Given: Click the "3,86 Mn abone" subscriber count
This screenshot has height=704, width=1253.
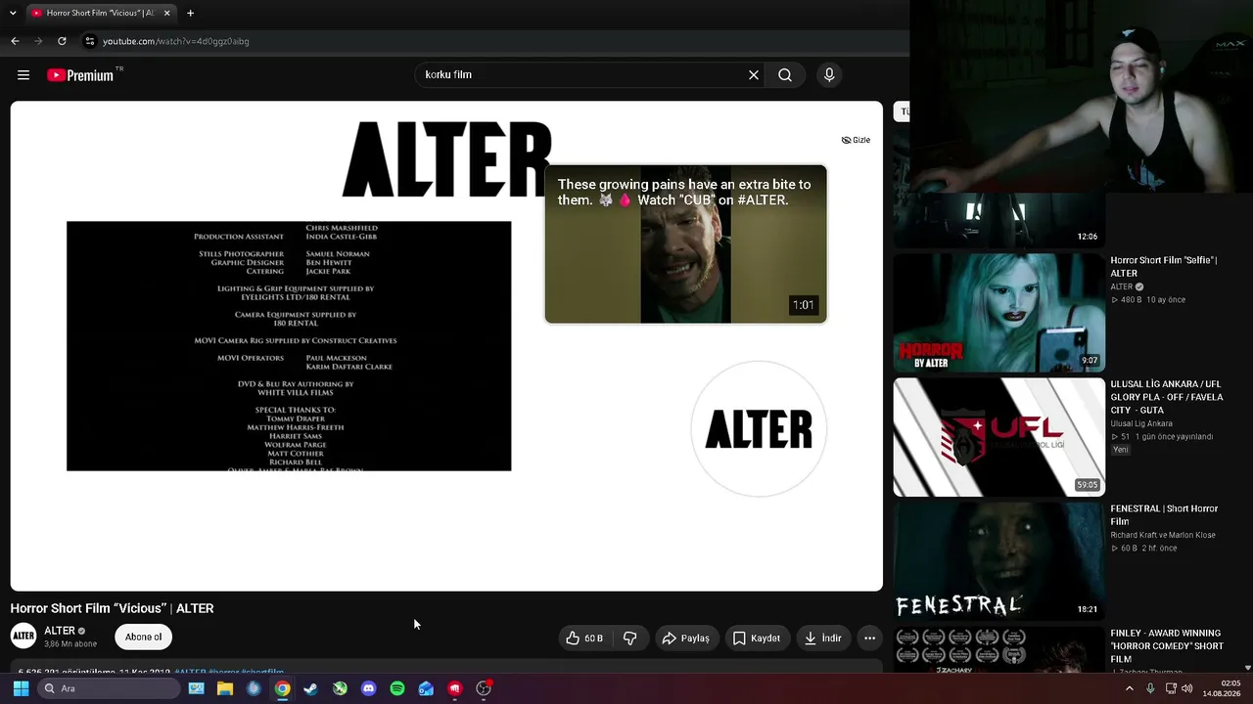Looking at the screenshot, I should click(70, 644).
